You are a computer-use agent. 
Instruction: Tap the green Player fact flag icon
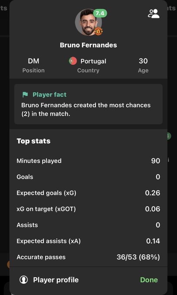click(x=25, y=95)
